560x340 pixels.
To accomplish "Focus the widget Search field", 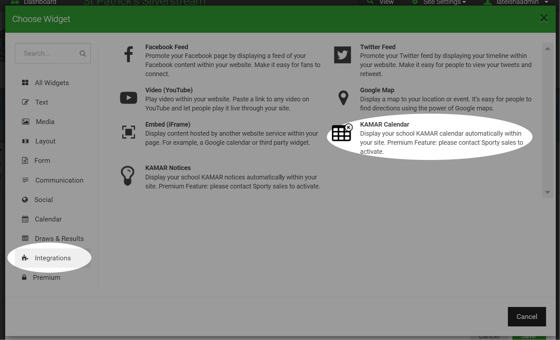I will [52, 53].
